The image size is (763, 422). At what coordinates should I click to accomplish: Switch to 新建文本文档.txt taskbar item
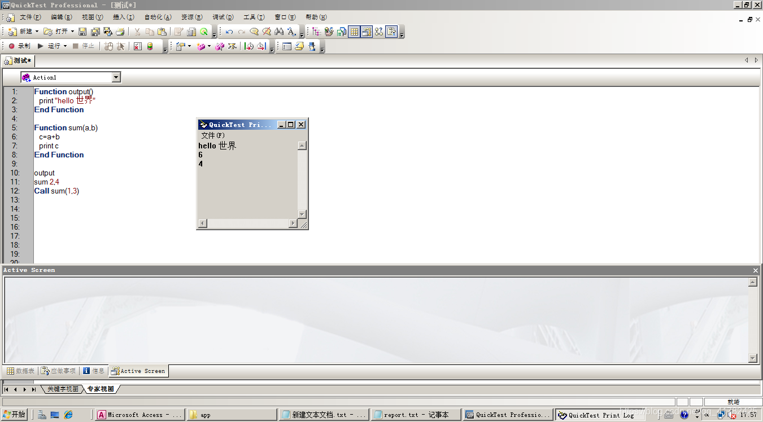(324, 415)
